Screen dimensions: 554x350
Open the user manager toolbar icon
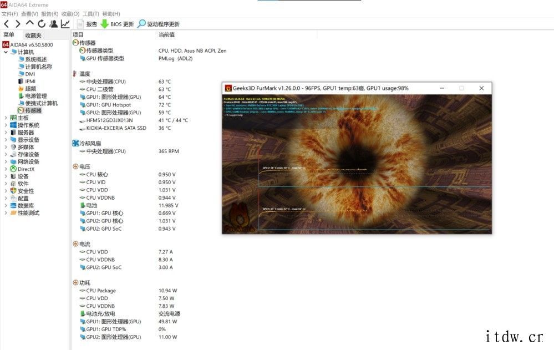53,24
